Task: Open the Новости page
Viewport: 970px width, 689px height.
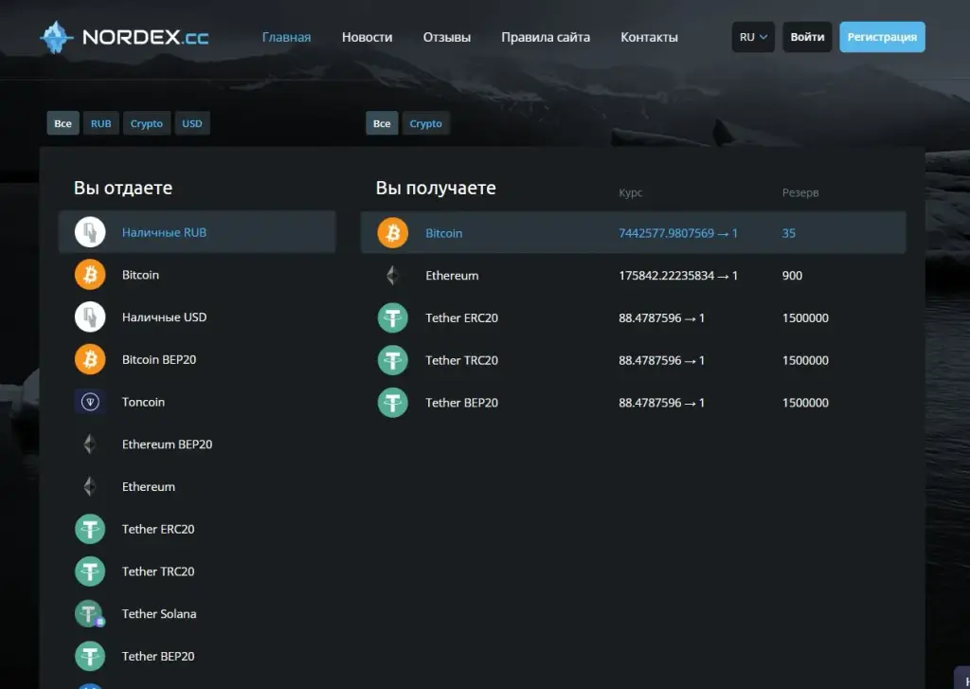Action: [x=367, y=37]
